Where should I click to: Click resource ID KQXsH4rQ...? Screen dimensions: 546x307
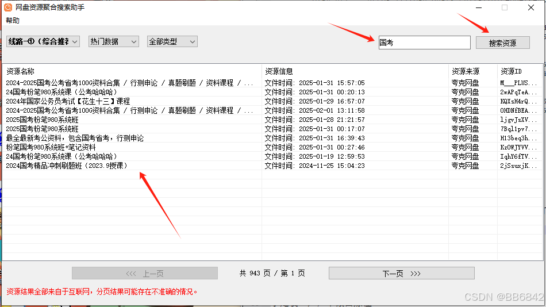click(518, 101)
